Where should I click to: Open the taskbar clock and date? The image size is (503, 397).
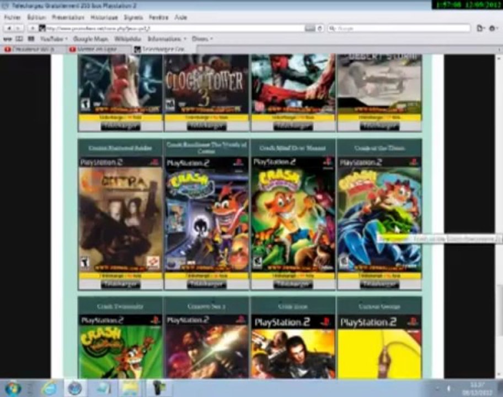pyautogui.click(x=477, y=388)
